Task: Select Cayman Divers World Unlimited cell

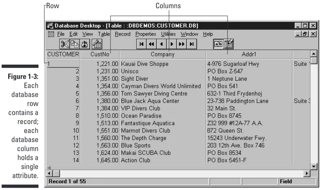Action: pyautogui.click(x=163, y=86)
